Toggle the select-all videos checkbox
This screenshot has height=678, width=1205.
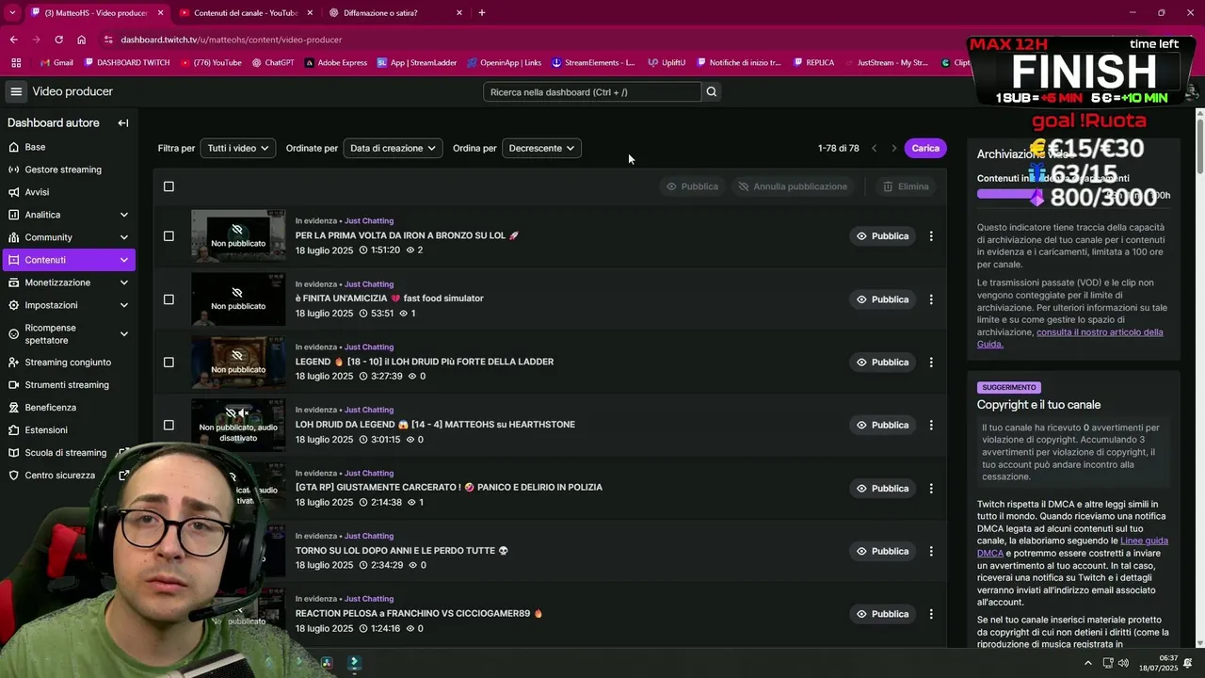pyautogui.click(x=169, y=186)
